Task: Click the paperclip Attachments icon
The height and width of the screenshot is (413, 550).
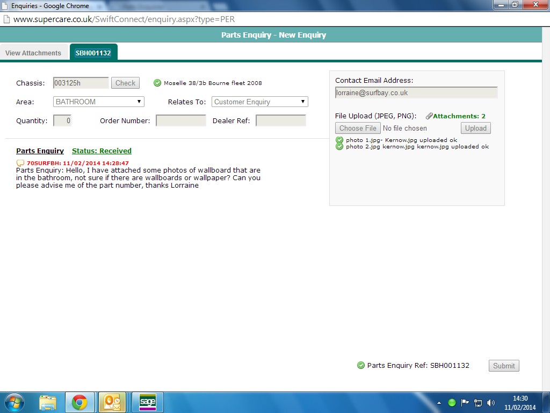Action: pos(429,116)
